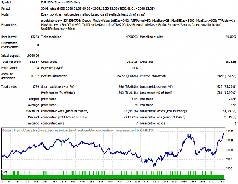The image size is (238, 184).
Task: Click the average consecutive wins value 7
Action: [137, 123]
